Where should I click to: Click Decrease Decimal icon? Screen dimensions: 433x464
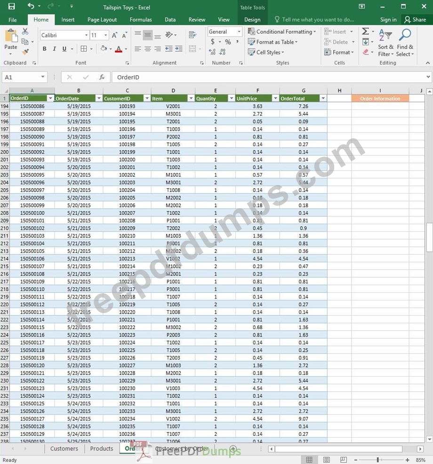coord(222,52)
